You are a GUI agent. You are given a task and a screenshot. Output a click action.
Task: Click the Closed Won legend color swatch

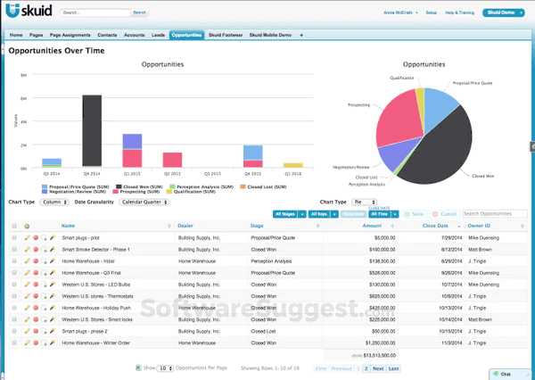coord(94,186)
